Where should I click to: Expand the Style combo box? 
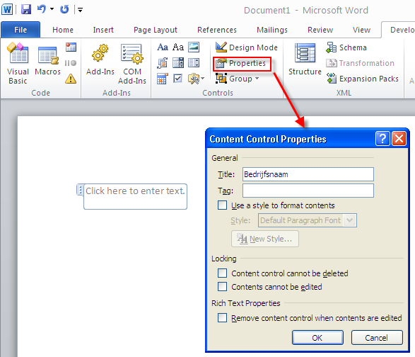(350, 220)
